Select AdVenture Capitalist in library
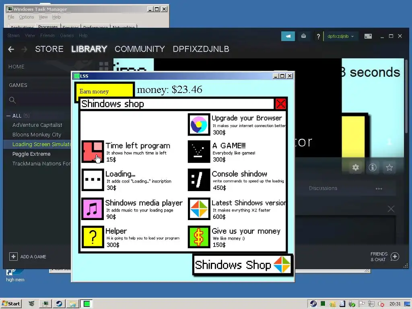Screen dimensions: 412x309 coord(37,125)
